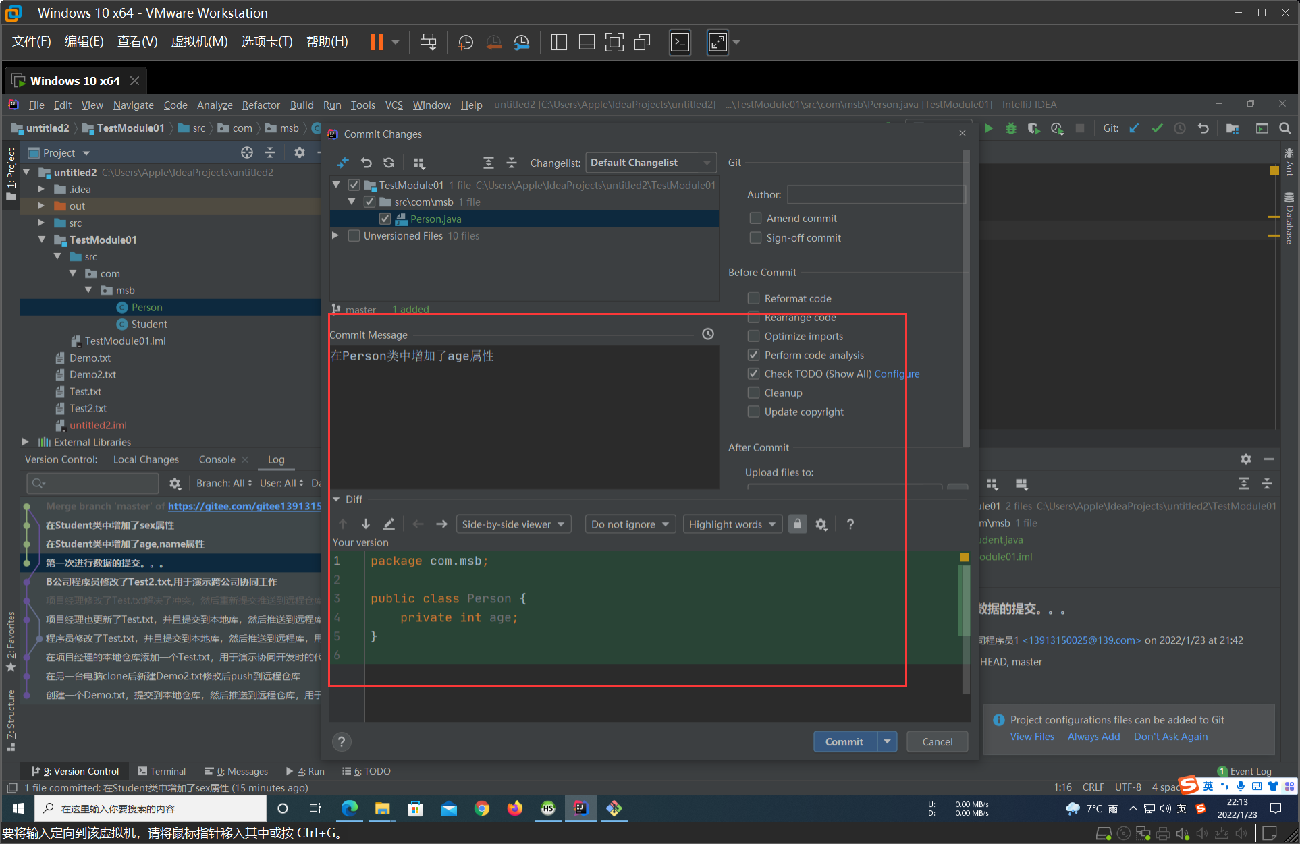The width and height of the screenshot is (1300, 844).
Task: Expand Unversioned Files node
Action: (335, 235)
